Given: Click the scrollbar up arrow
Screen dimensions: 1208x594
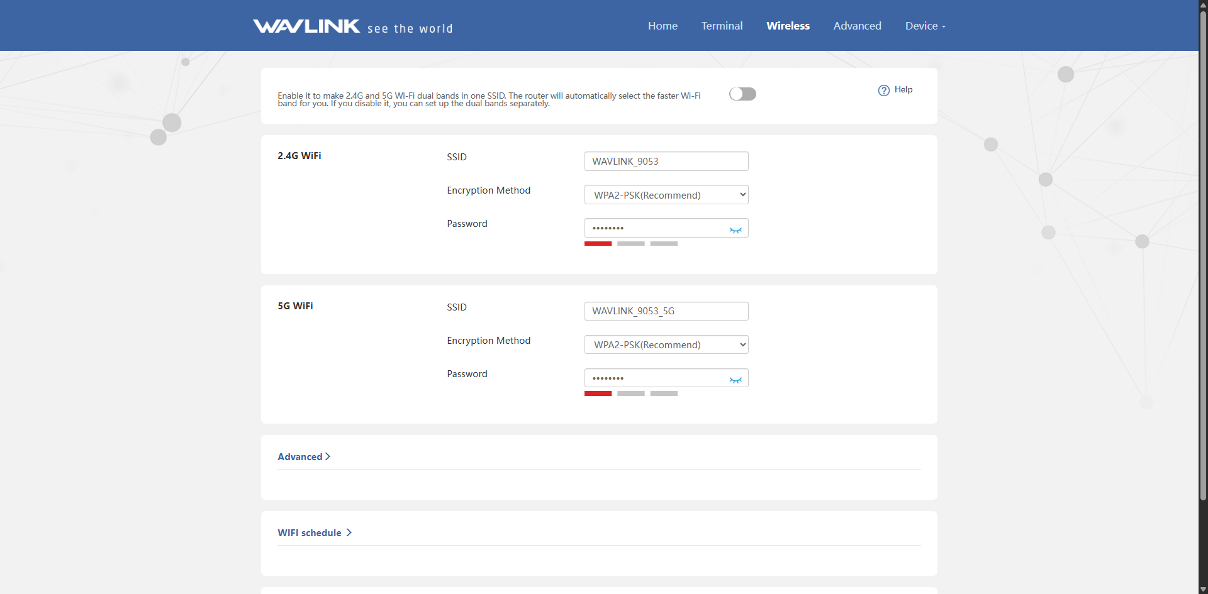Looking at the screenshot, I should click(x=1203, y=4).
